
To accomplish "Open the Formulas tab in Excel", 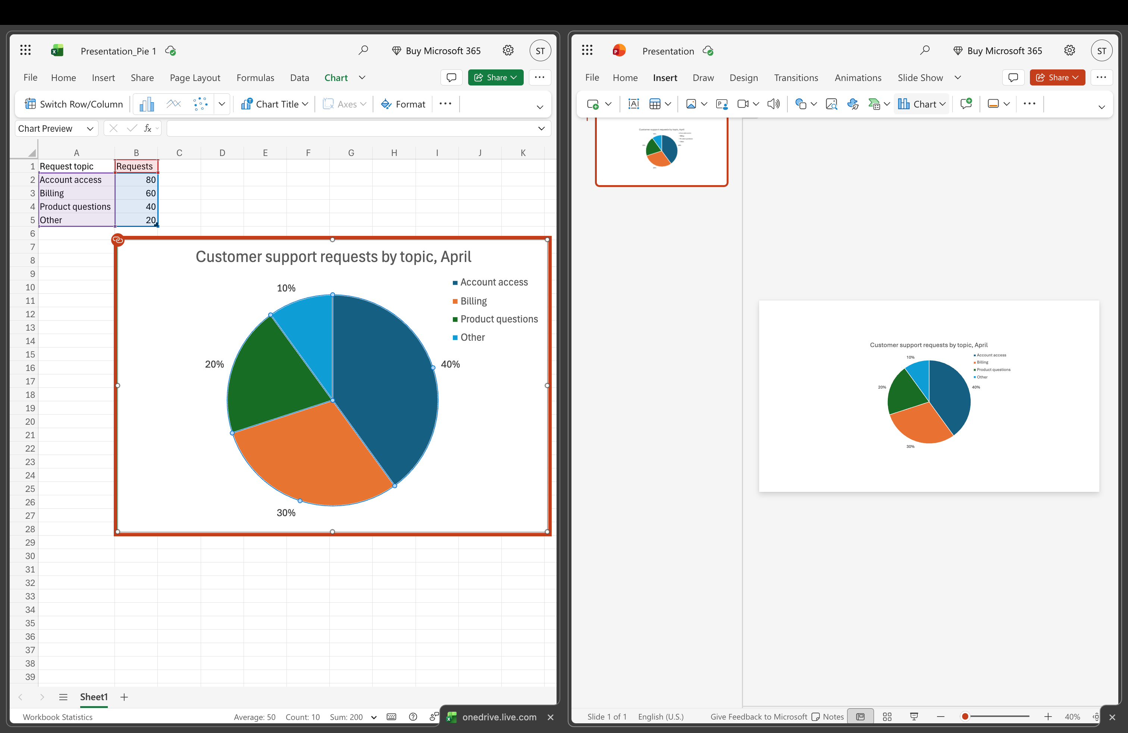I will tap(255, 77).
